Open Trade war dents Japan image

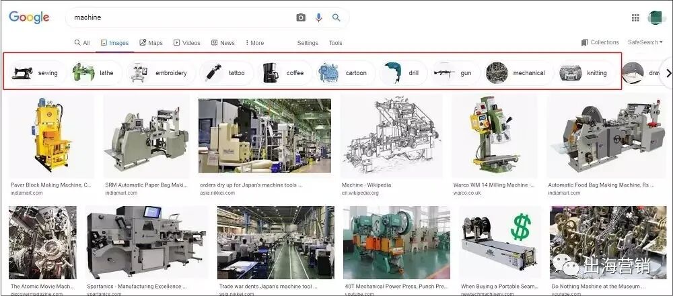point(276,242)
